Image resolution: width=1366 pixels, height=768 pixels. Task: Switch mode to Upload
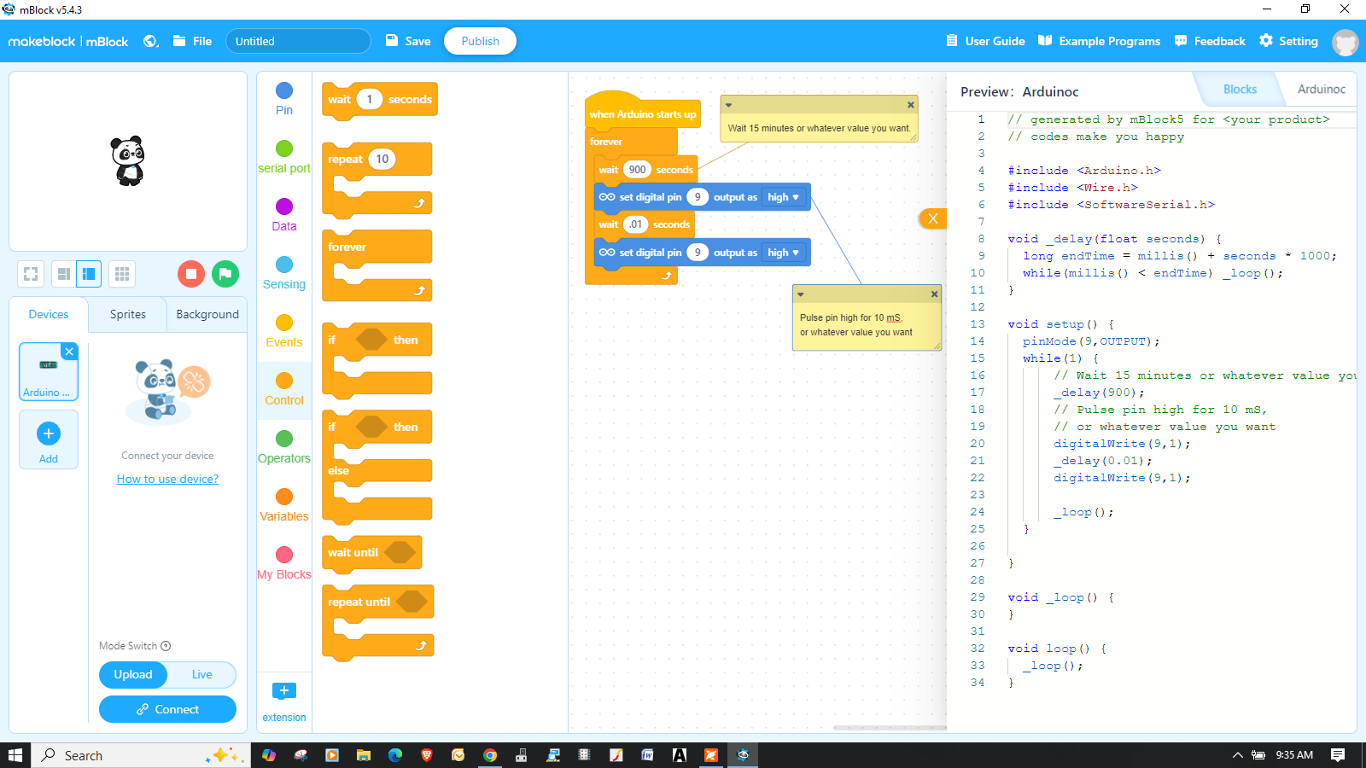point(133,674)
